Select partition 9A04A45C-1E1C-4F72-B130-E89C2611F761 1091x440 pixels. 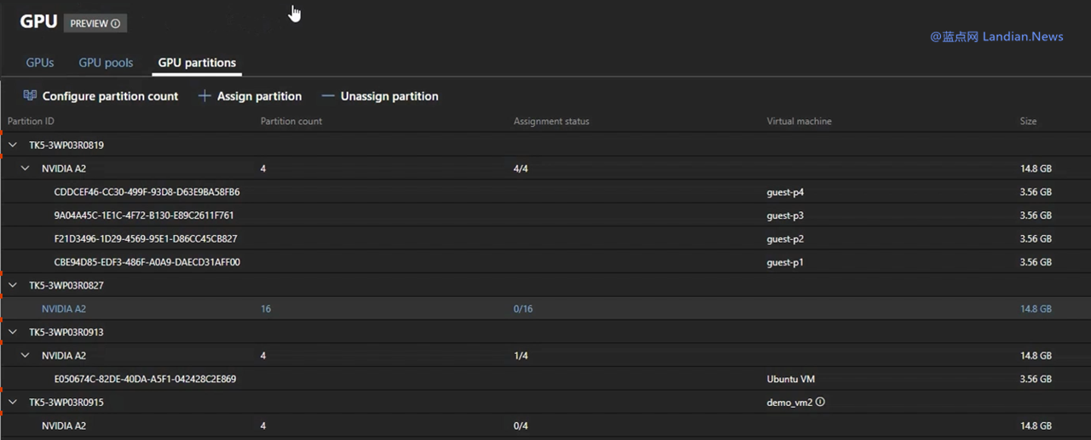[x=144, y=215]
